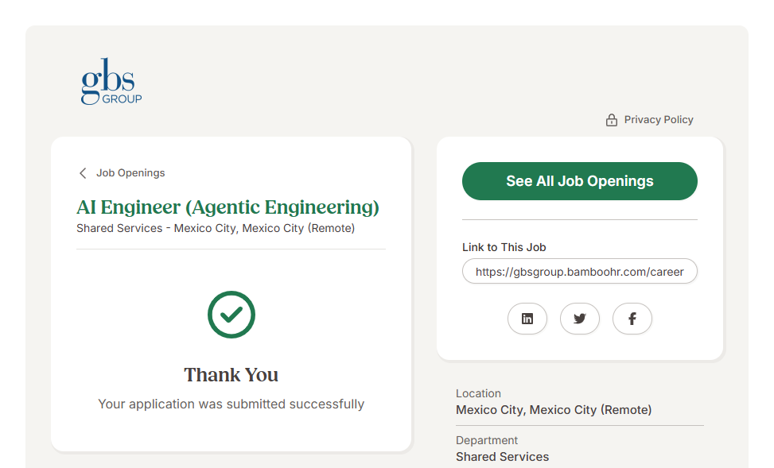The height and width of the screenshot is (468, 774).
Task: Click the Shared Services department value
Action: (502, 457)
